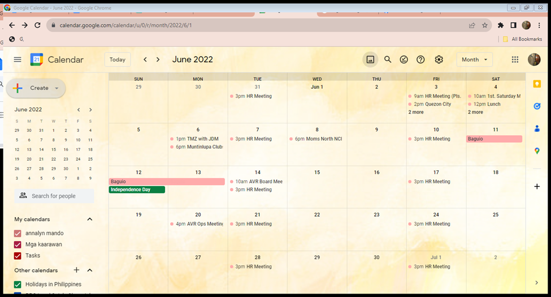This screenshot has height=297, width=551.
Task: Open the 10am AVR Board Meeting event
Action: 257,182
